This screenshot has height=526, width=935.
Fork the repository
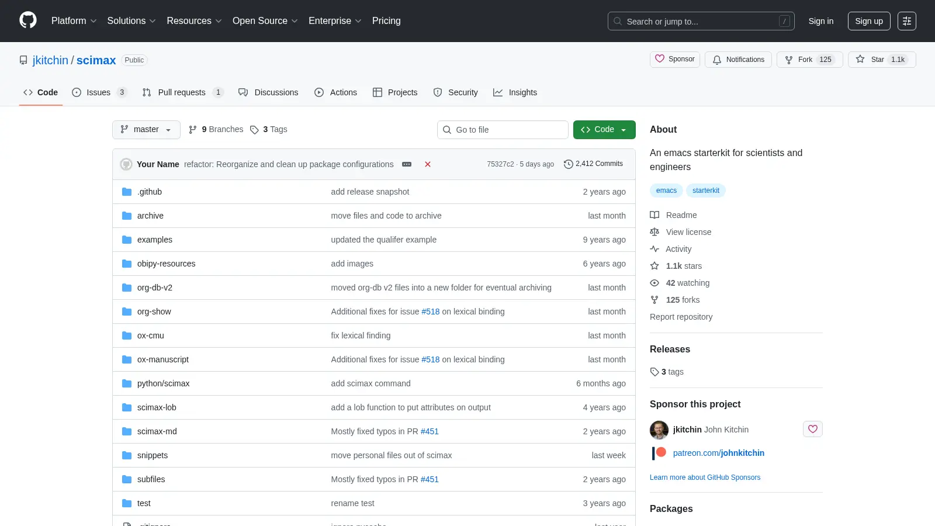click(809, 60)
